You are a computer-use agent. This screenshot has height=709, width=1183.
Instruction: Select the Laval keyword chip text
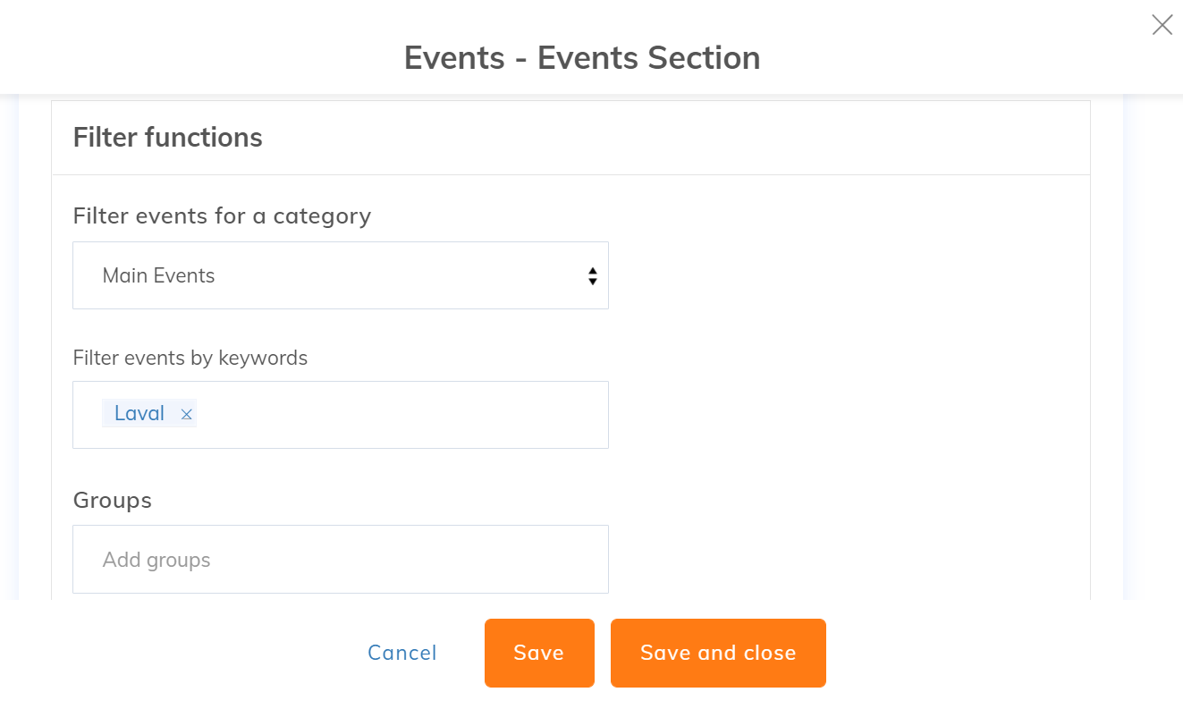[139, 413]
